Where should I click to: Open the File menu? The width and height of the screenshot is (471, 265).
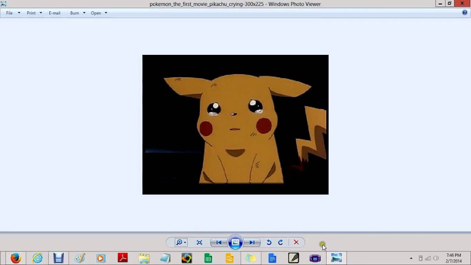13,13
